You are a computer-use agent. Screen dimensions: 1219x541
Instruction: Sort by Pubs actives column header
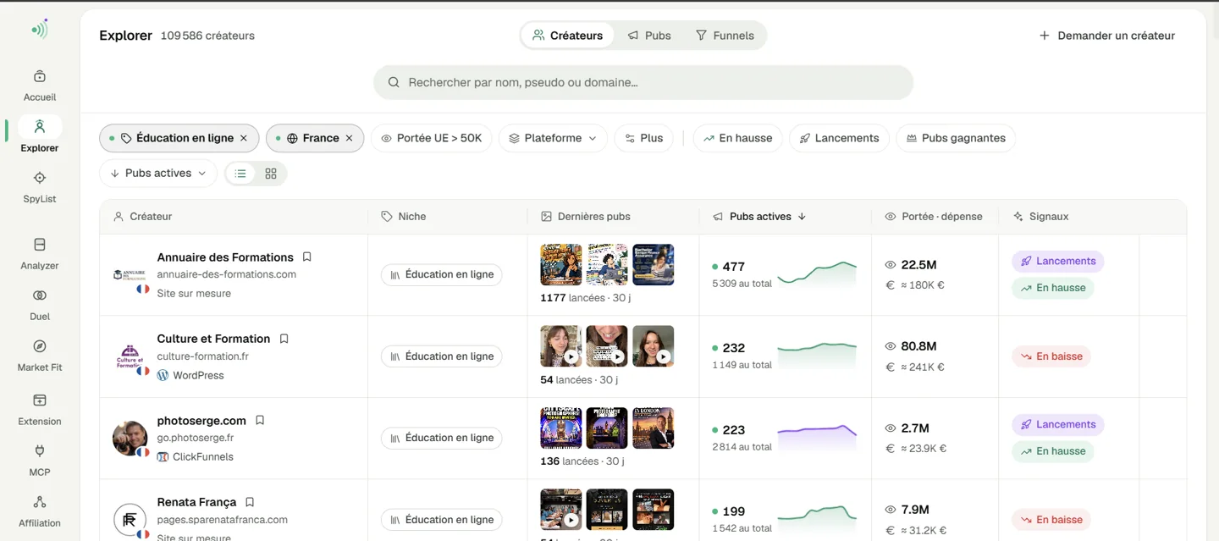[759, 217]
